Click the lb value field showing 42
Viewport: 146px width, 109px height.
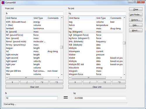(x=32, y=98)
